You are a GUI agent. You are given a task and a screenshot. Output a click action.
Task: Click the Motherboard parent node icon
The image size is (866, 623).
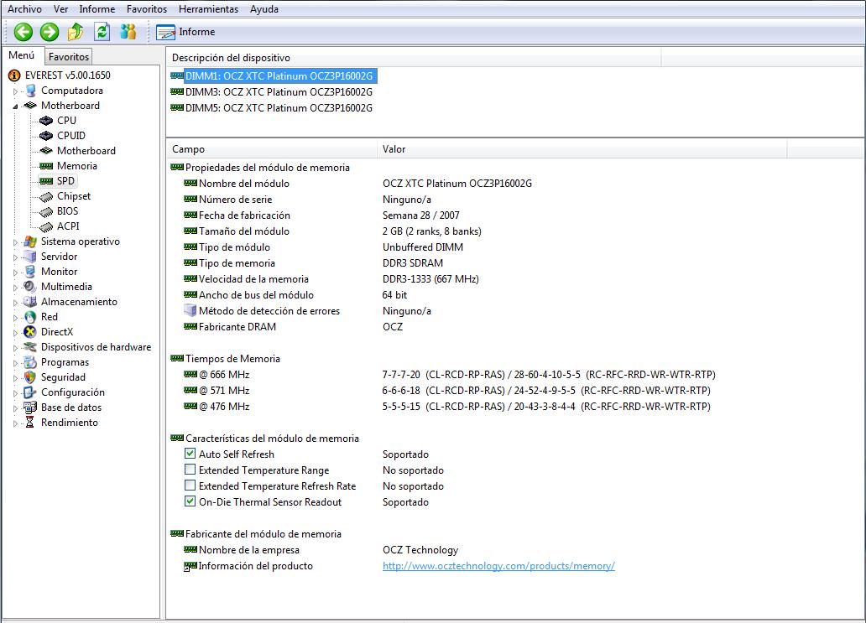click(30, 106)
